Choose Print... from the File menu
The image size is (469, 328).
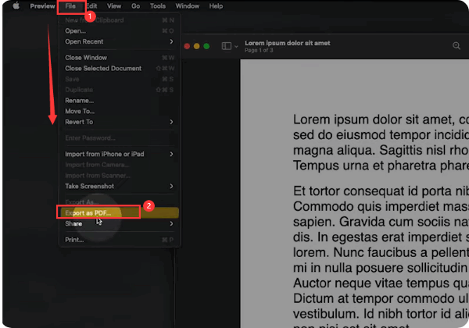tap(120, 240)
